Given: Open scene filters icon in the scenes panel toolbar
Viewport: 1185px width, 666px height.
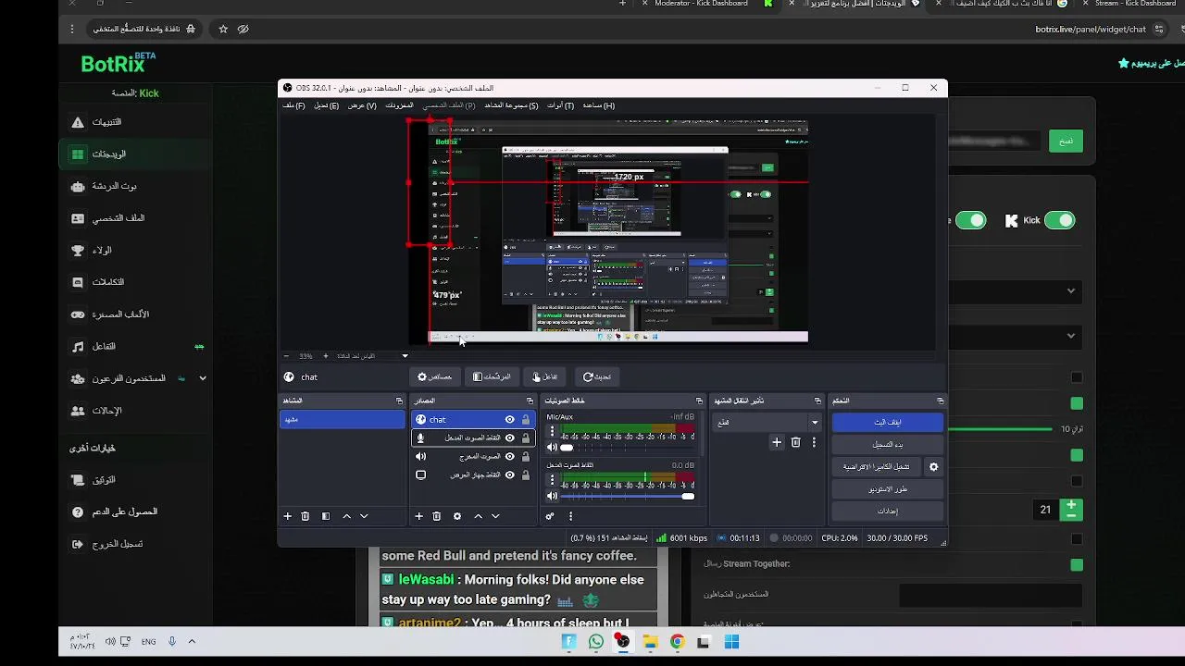Looking at the screenshot, I should tap(326, 516).
